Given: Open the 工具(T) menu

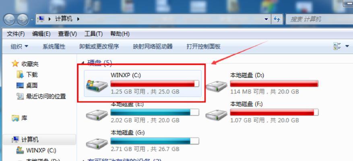Looking at the screenshot, I should (x=93, y=34).
